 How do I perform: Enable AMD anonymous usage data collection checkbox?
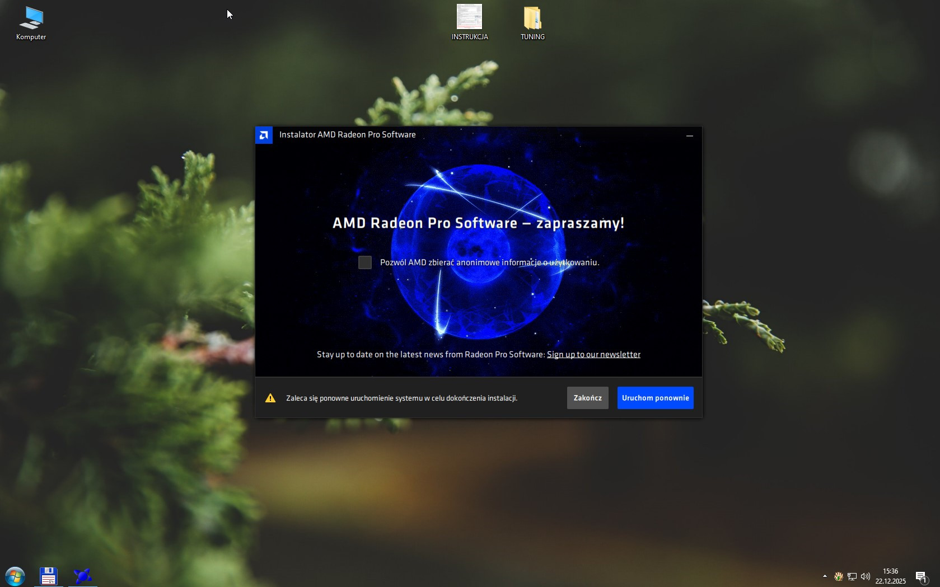click(x=365, y=262)
